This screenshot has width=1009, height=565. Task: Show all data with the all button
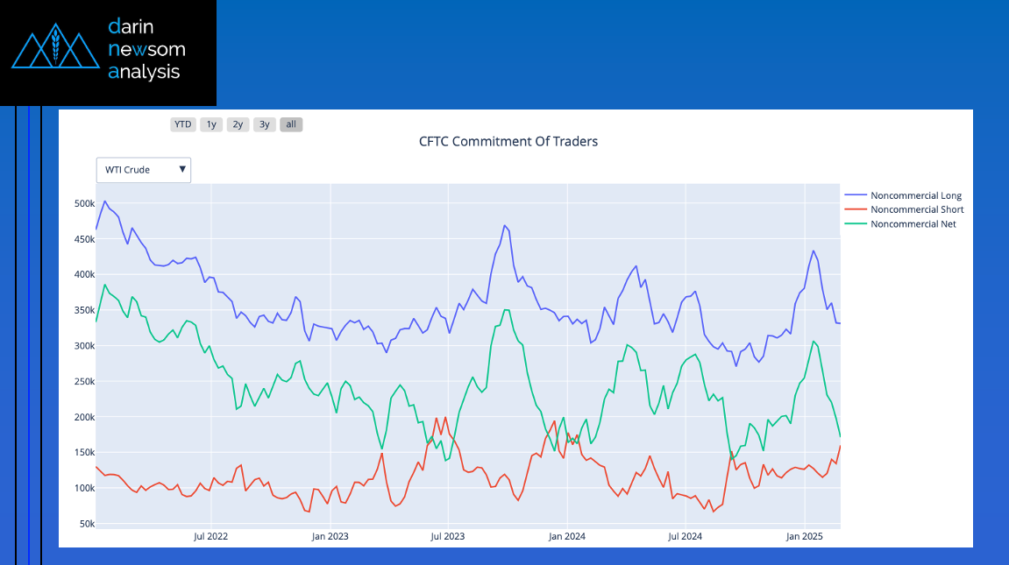tap(291, 124)
